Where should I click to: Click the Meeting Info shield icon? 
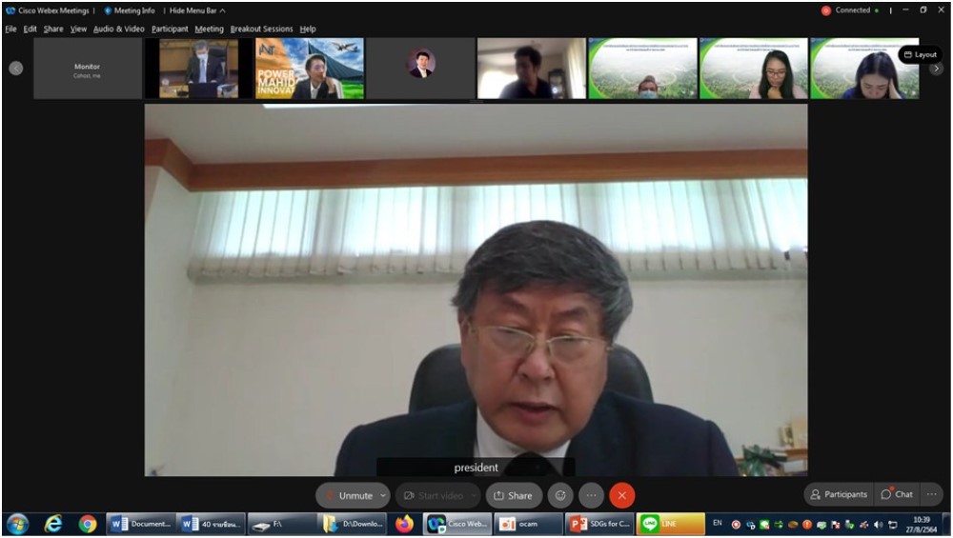coord(108,10)
